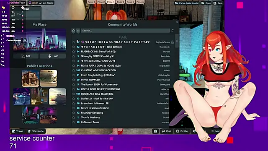The image size is (268, 151).
Task: Click the Host button under My Place
Action: (53, 56)
